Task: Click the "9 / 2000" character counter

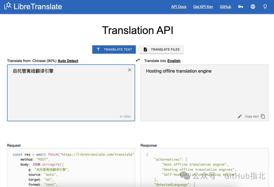Action: (x=125, y=117)
